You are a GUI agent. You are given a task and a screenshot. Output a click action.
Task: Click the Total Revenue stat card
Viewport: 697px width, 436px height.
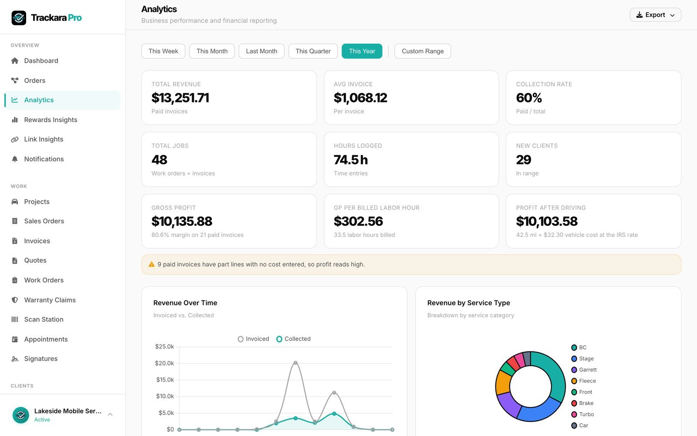click(x=229, y=98)
